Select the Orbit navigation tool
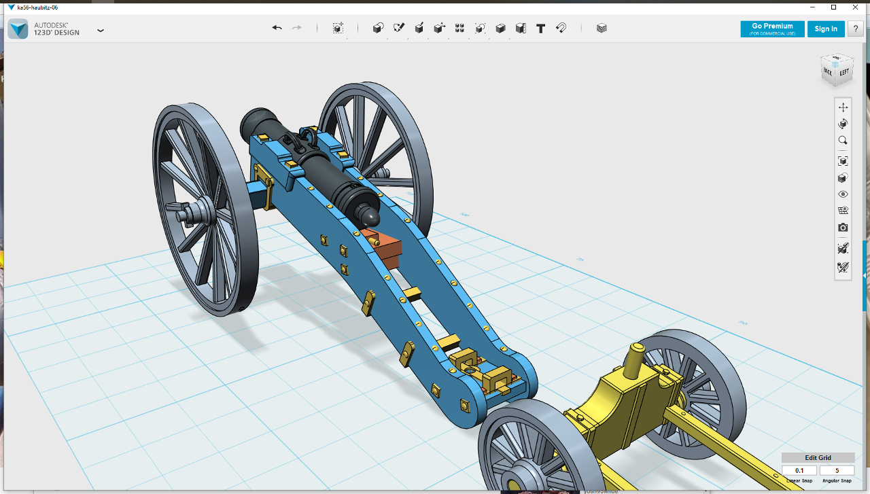 click(843, 124)
